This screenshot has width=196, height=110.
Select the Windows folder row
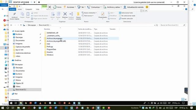tap(81, 55)
